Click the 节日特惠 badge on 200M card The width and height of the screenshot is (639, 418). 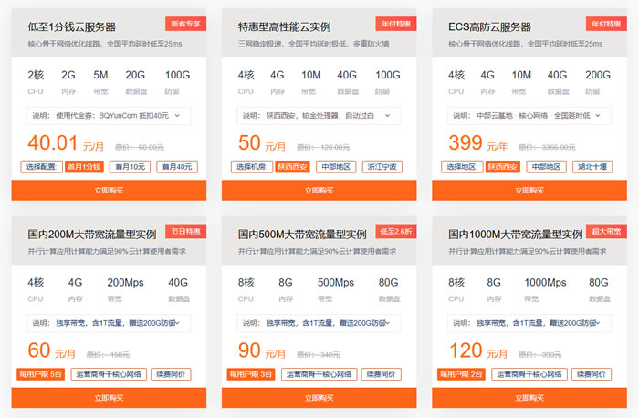pos(185,232)
